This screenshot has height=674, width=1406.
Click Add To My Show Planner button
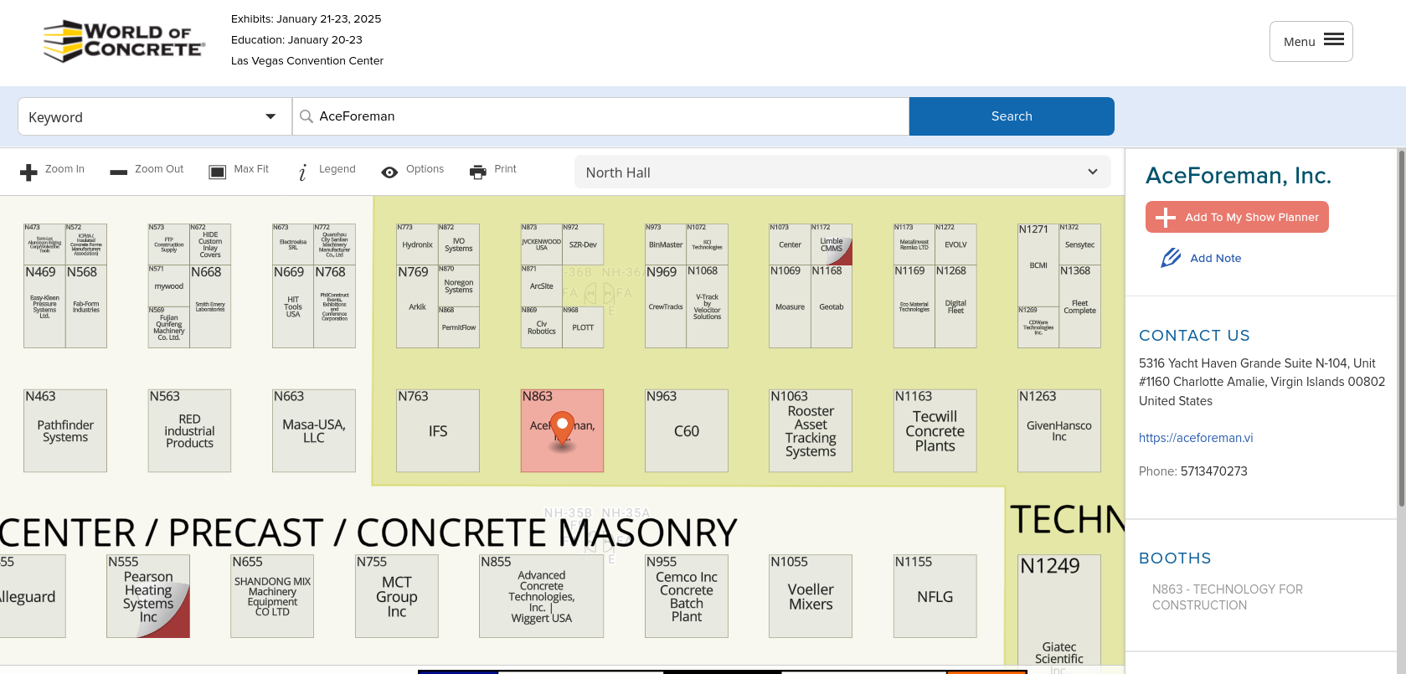pyautogui.click(x=1237, y=217)
